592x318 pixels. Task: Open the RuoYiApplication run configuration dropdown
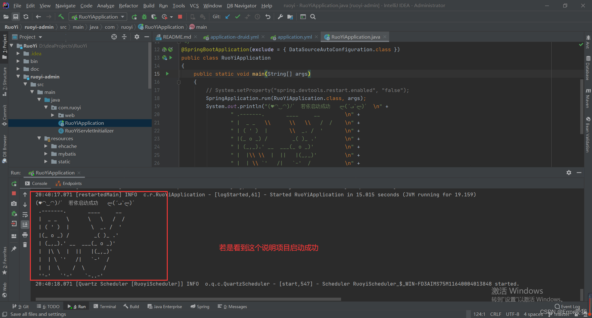pos(98,17)
